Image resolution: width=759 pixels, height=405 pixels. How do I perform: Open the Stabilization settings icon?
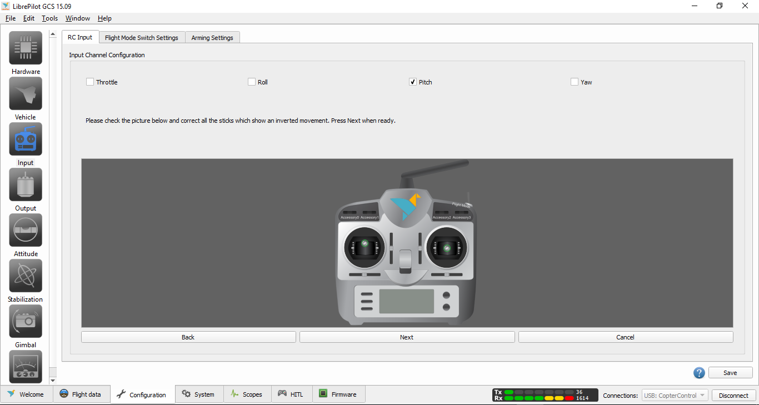(x=25, y=276)
